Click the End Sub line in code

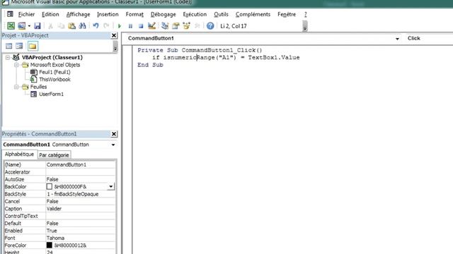coord(150,65)
